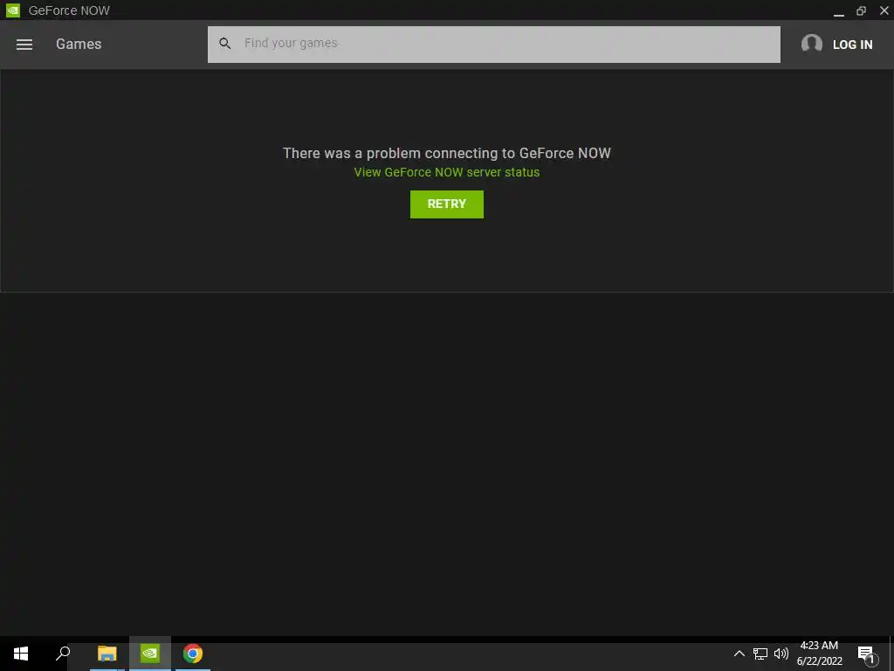This screenshot has height=671, width=894.
Task: Open the notification center icon
Action: [x=867, y=655]
